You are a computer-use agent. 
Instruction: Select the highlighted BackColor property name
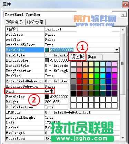(x=15, y=50)
